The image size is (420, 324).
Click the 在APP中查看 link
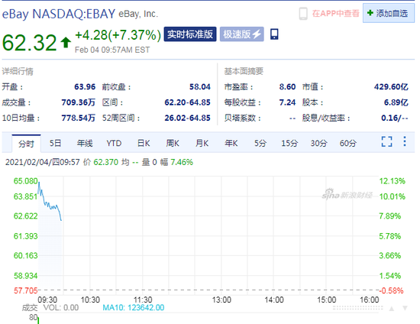tap(335, 14)
